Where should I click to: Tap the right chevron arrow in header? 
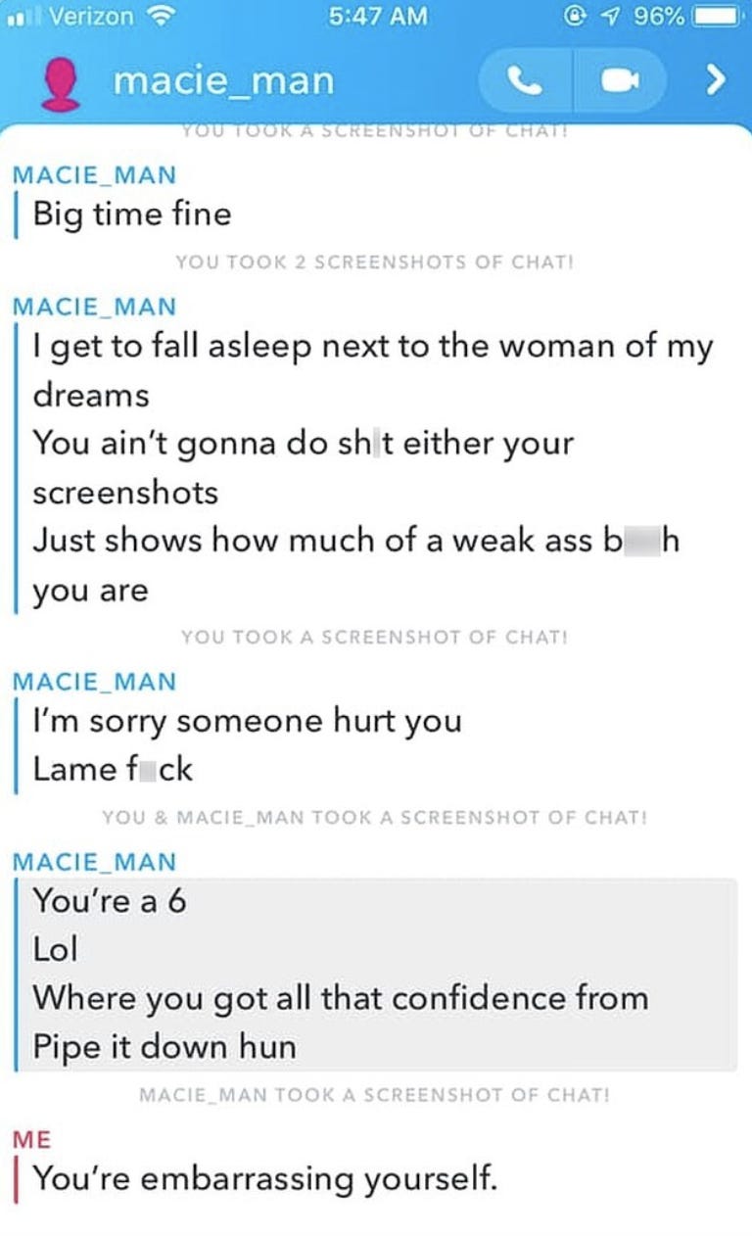(717, 80)
